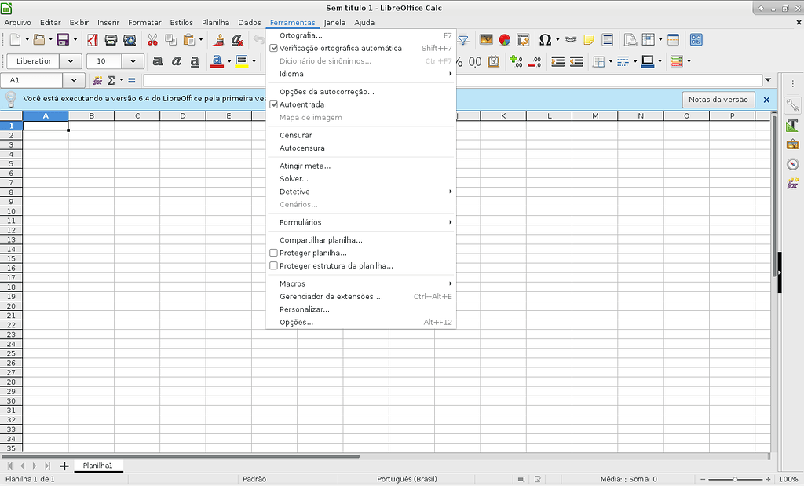This screenshot has height=486, width=804.
Task: Open the sidebar Properties wrench icon
Action: (793, 106)
